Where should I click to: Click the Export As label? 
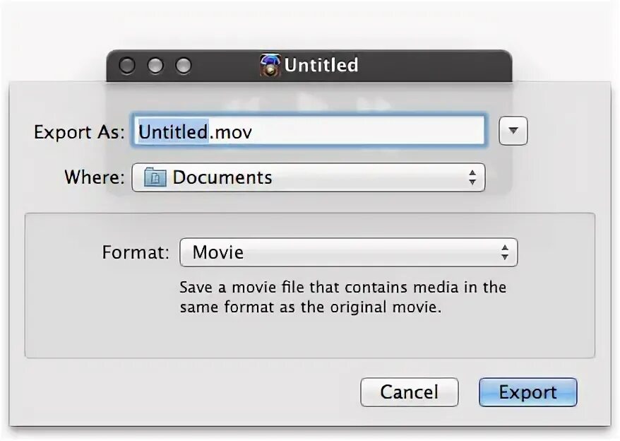point(79,132)
